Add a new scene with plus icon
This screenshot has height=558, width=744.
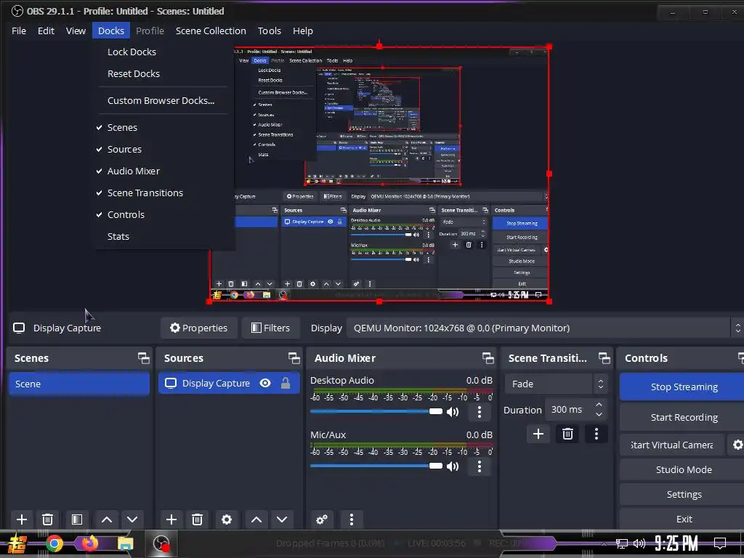[x=21, y=519]
